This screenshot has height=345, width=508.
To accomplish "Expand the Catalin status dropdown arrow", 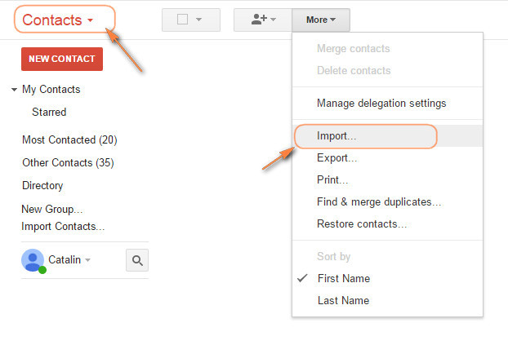I will click(88, 260).
